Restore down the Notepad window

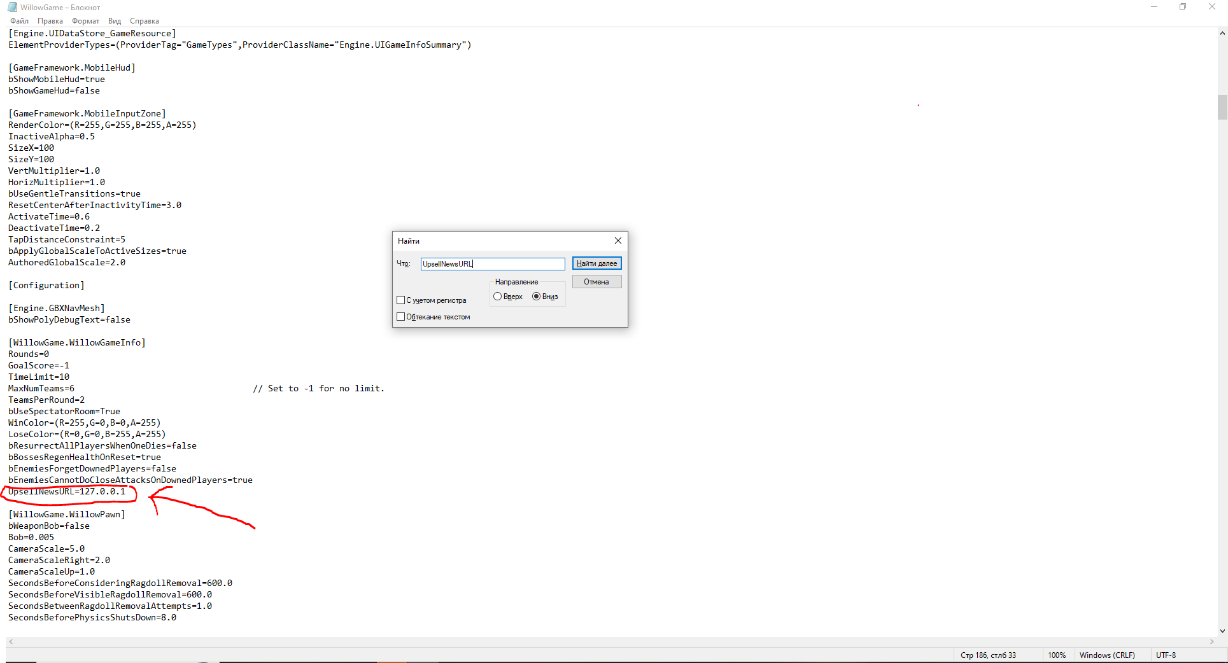(1183, 7)
